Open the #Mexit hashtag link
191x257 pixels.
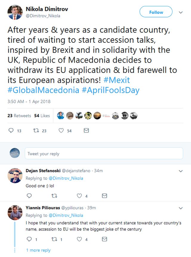pyautogui.click(x=117, y=80)
